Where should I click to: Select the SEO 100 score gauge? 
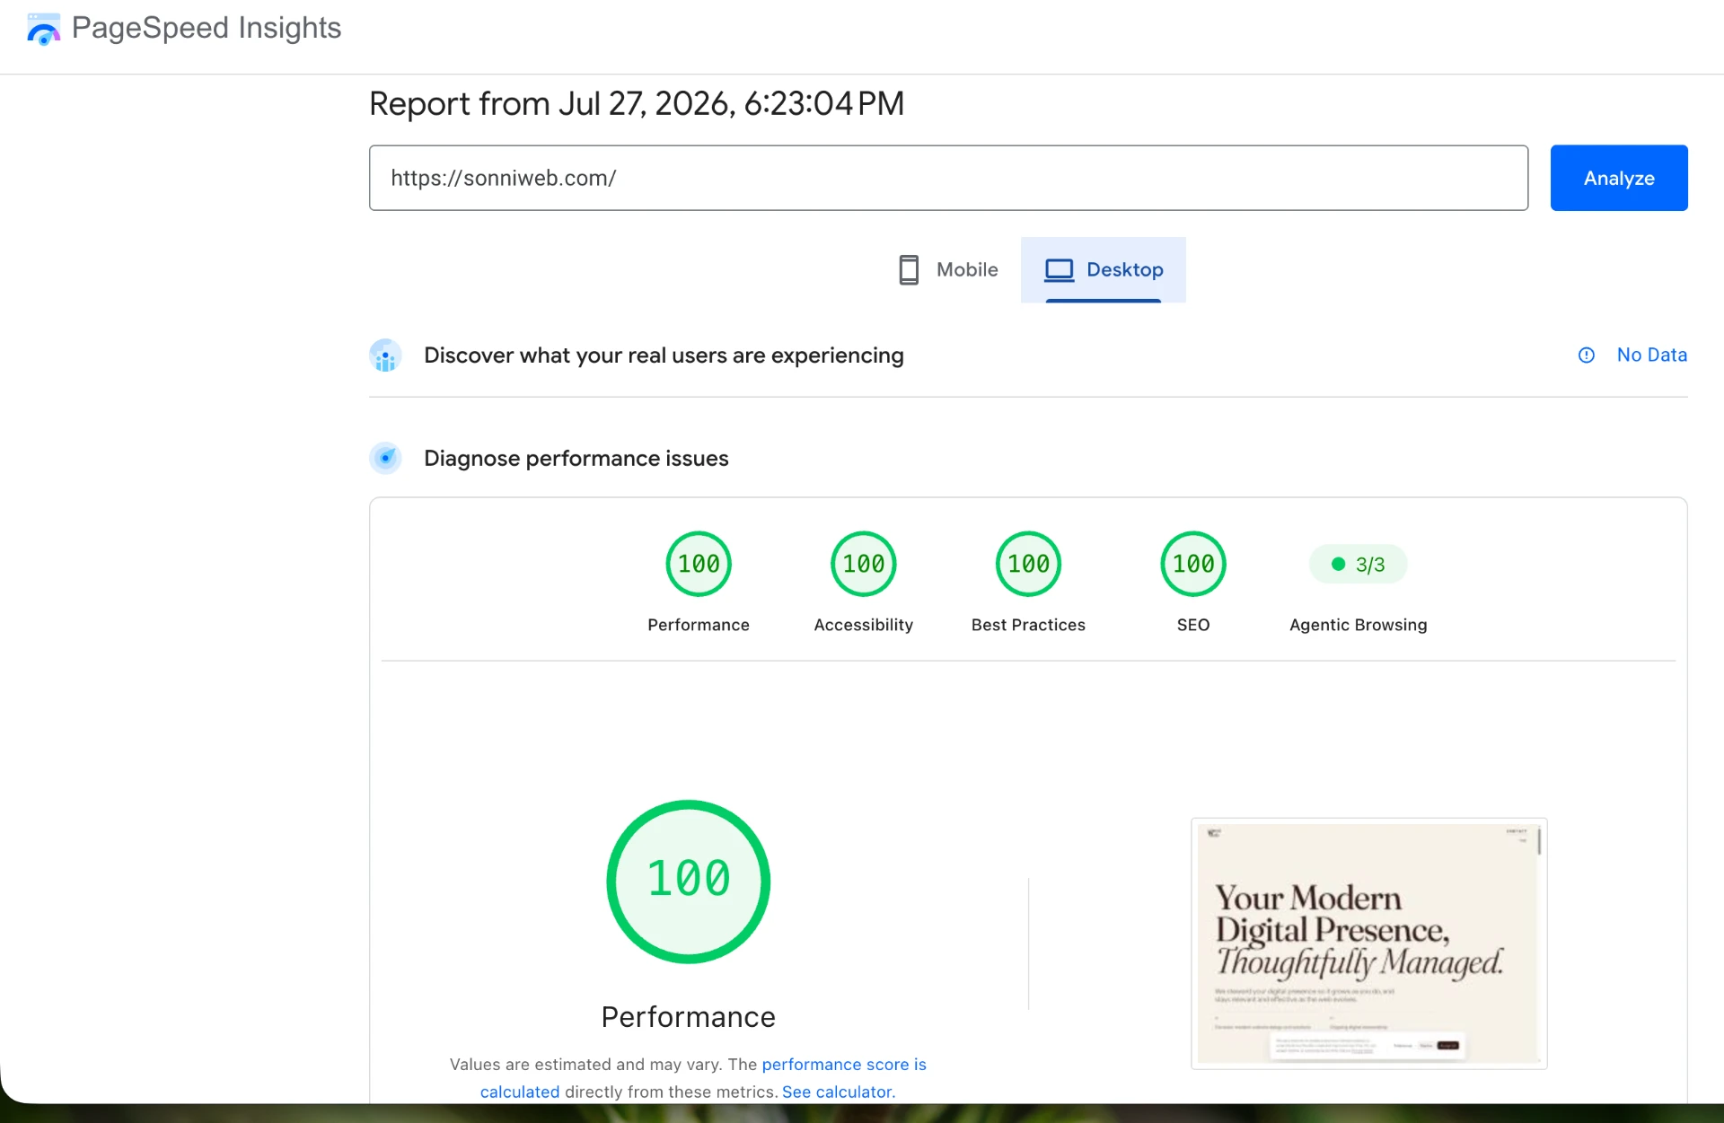(x=1193, y=564)
